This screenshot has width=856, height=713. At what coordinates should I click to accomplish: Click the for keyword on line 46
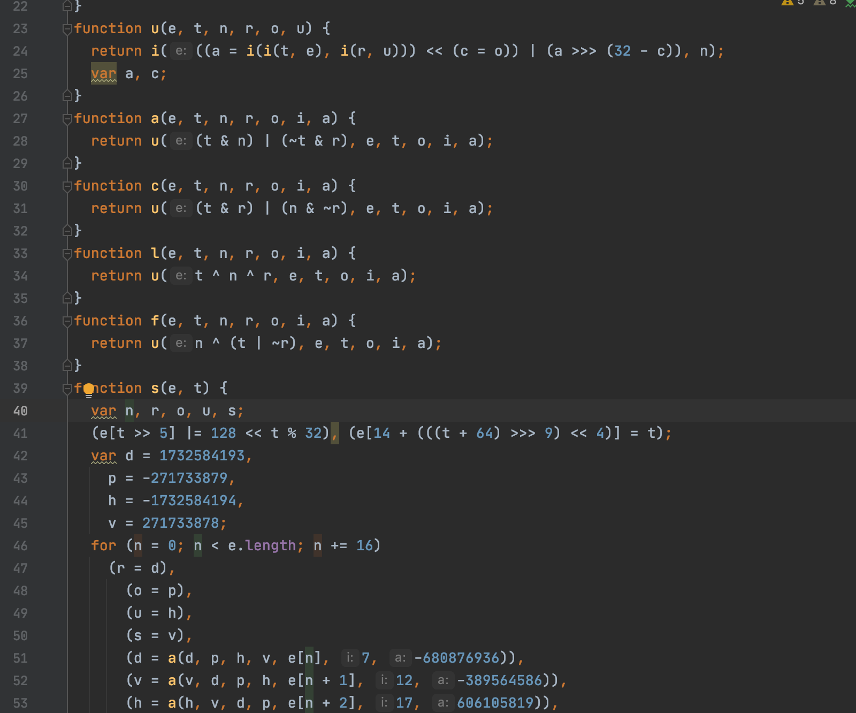click(104, 545)
